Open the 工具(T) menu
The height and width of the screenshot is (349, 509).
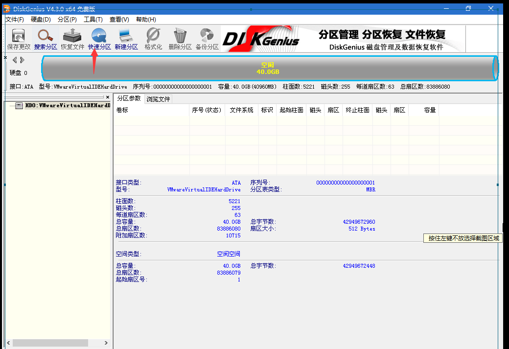[93, 20]
